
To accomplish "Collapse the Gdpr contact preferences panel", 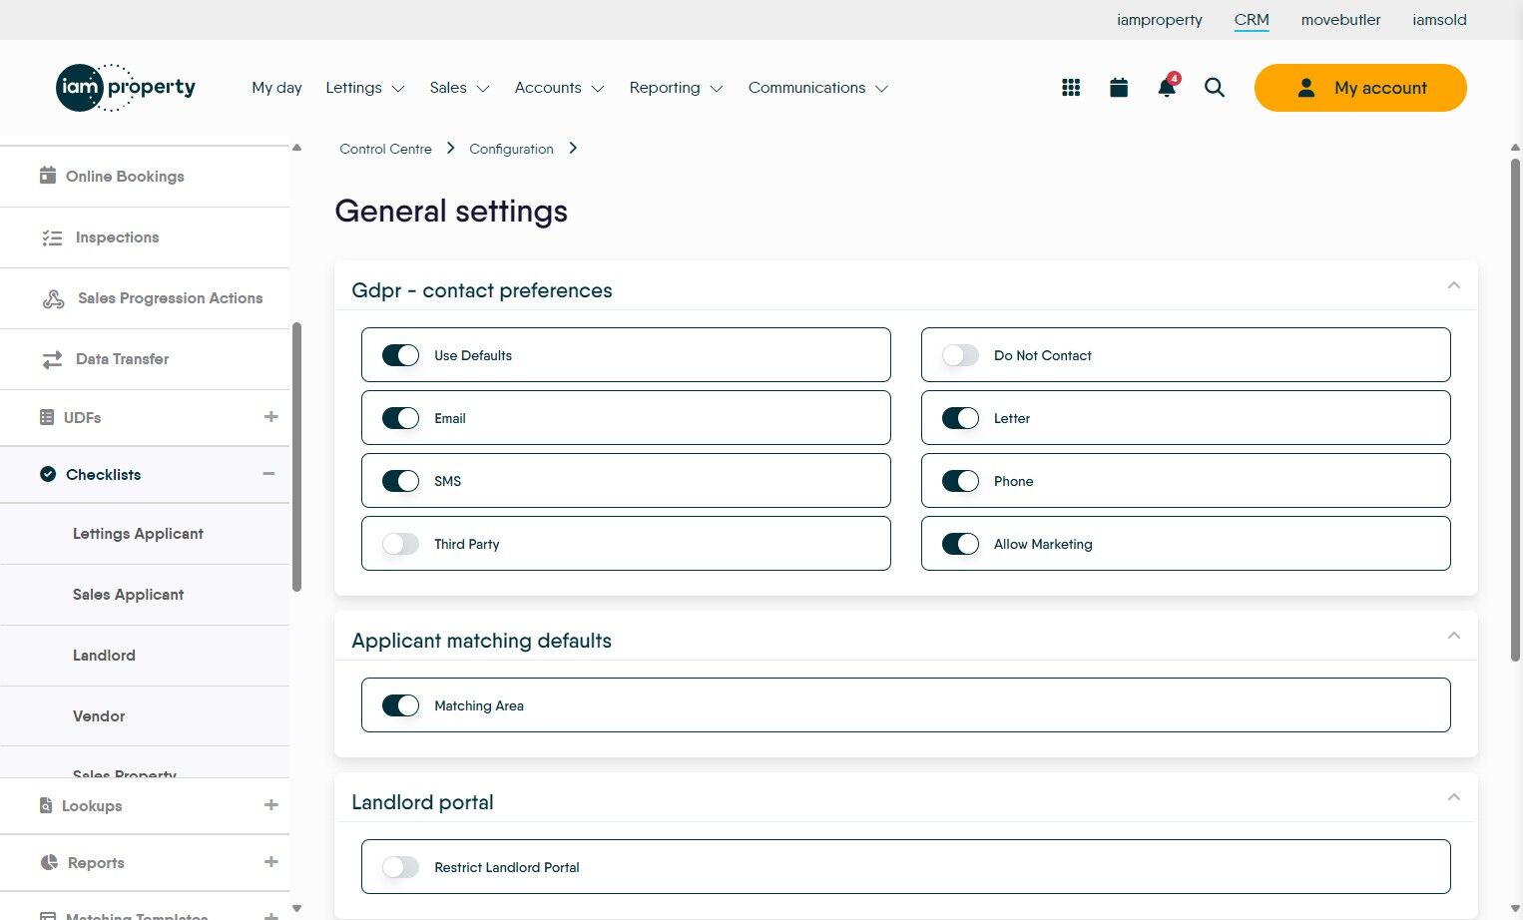I will pyautogui.click(x=1454, y=286).
